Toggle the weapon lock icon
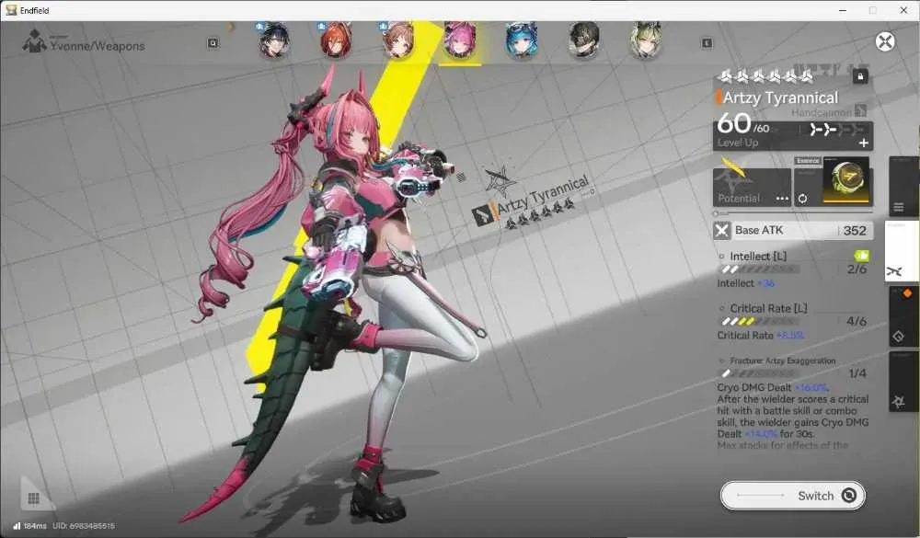920x538 pixels. pos(860,76)
